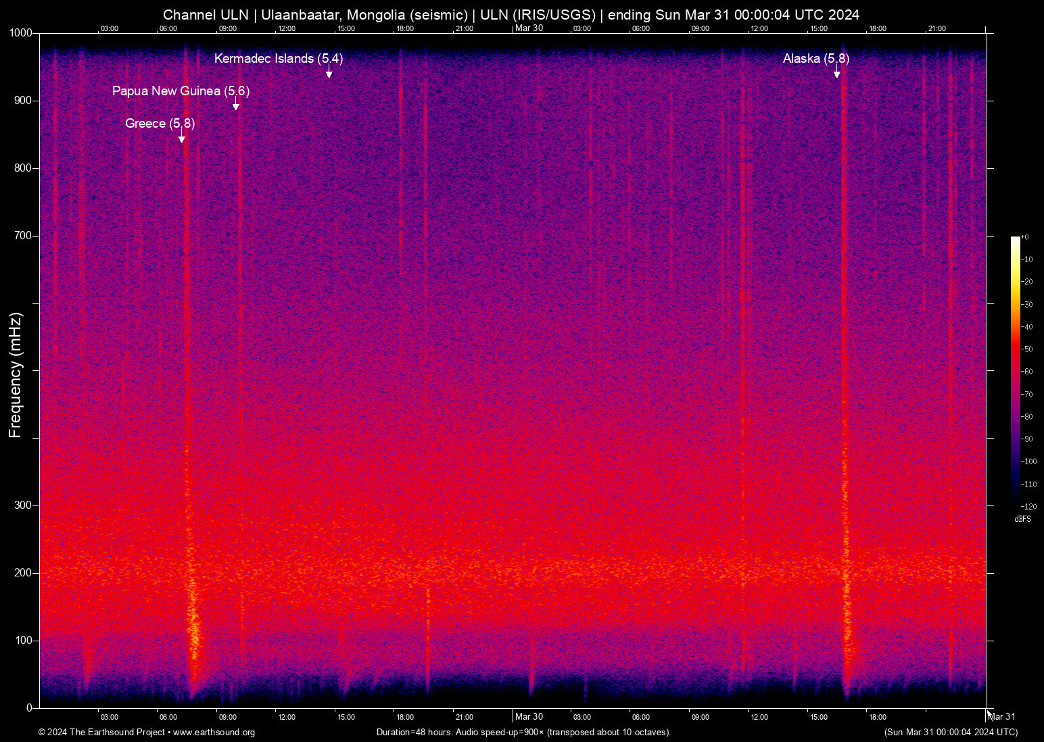Select the Greece (5.8) earthquake label
The image size is (1044, 742).
pyautogui.click(x=160, y=124)
